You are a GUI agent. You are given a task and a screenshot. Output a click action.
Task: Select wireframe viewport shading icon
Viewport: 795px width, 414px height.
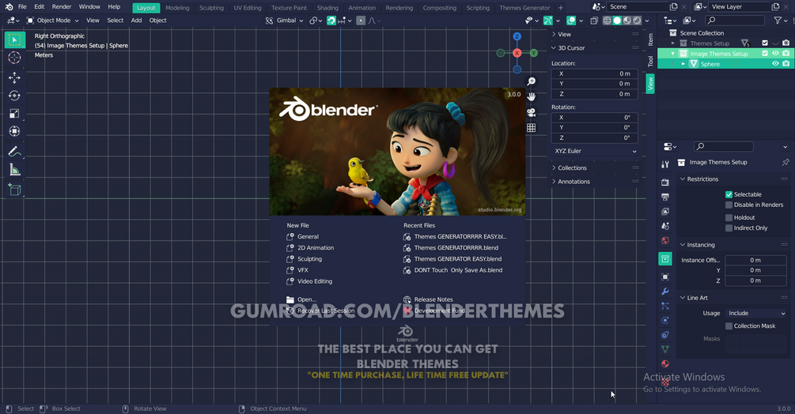pos(607,21)
